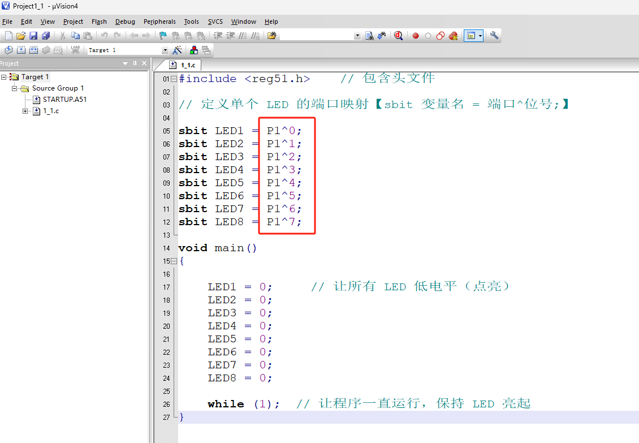The height and width of the screenshot is (443, 639).
Task: Expand the 1_1.c file node
Action: coord(25,111)
